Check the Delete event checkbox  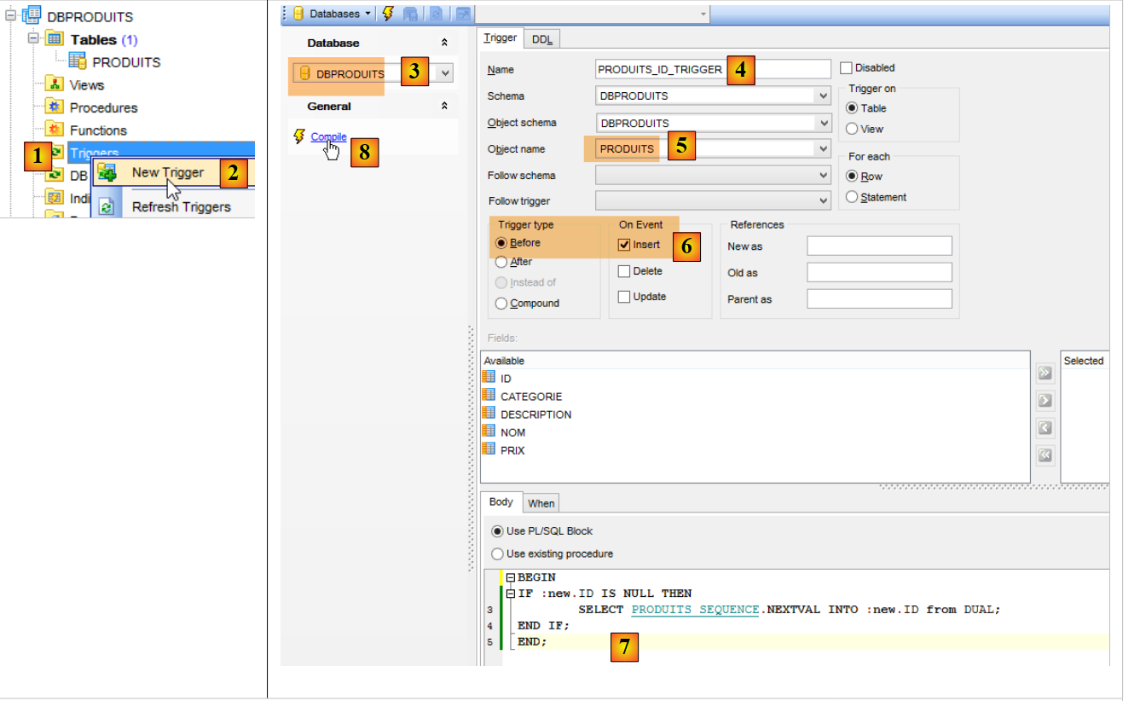[624, 271]
